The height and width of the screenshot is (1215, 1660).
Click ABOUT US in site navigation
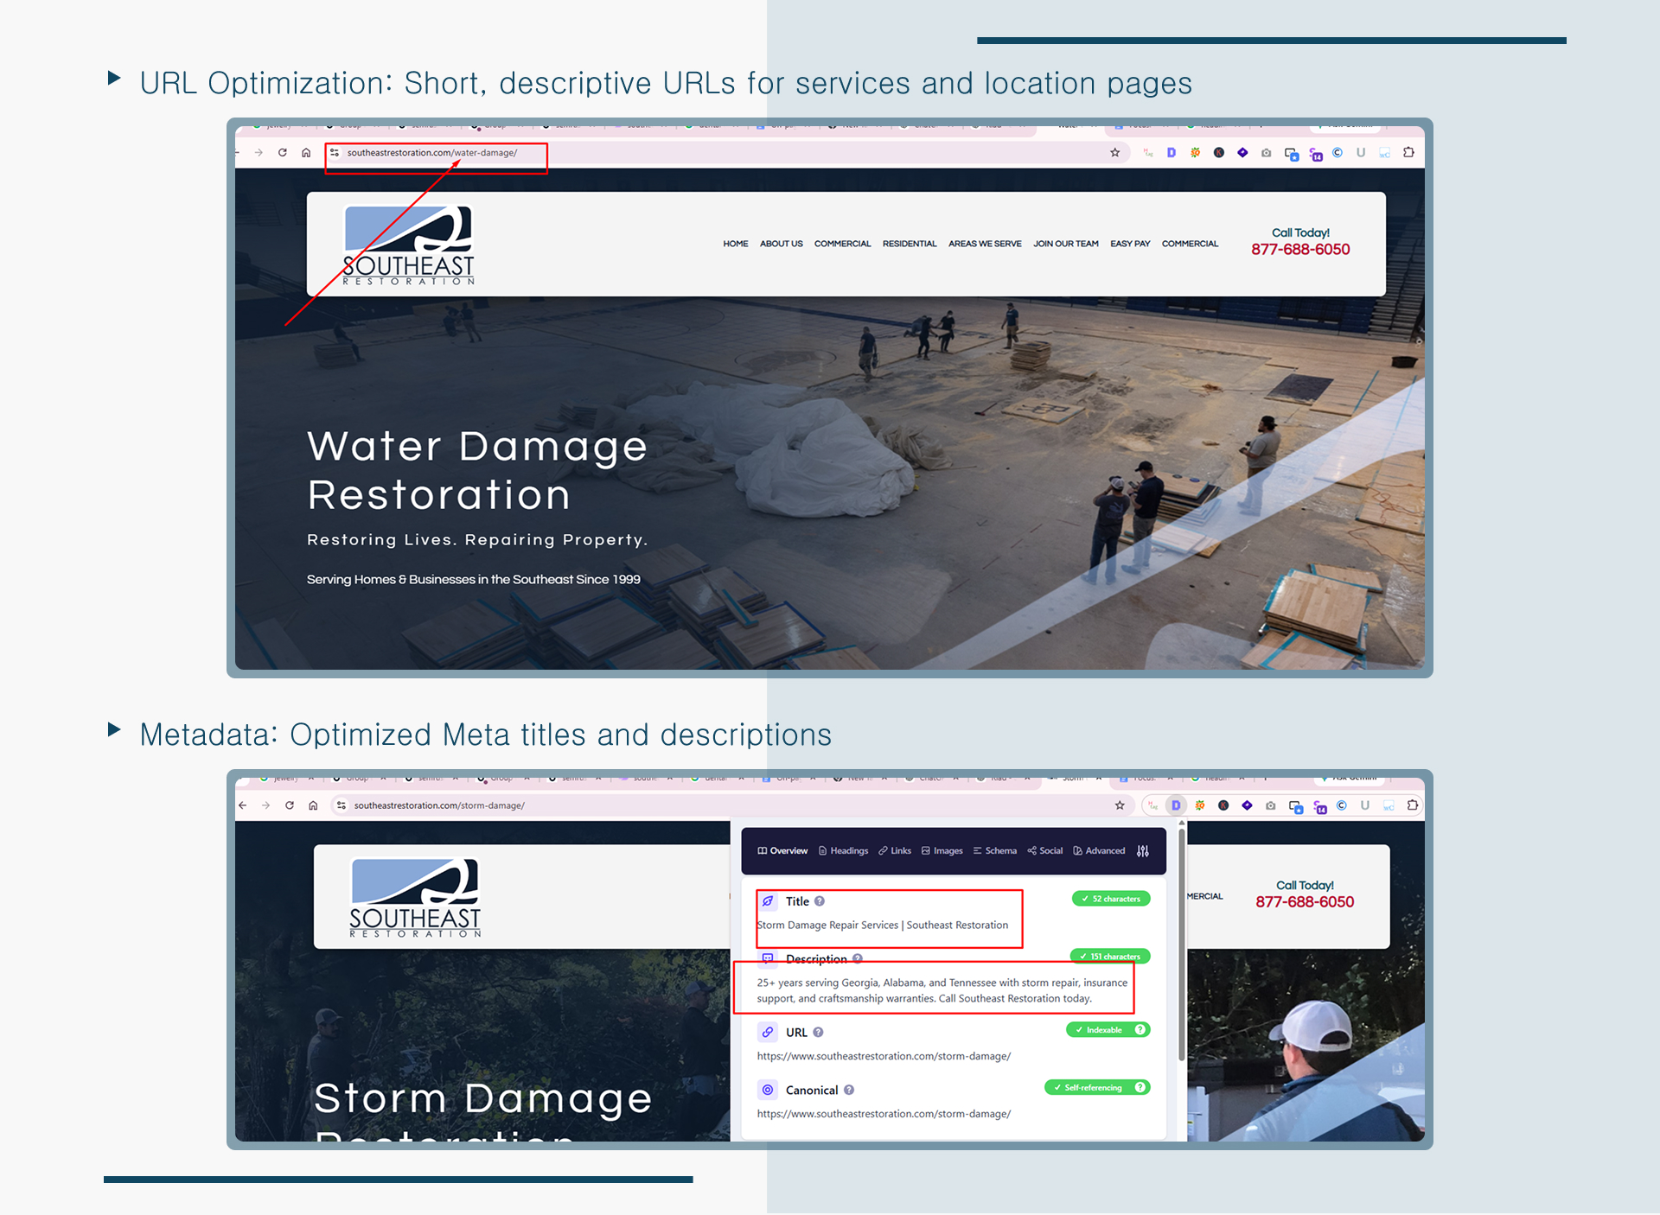click(782, 244)
